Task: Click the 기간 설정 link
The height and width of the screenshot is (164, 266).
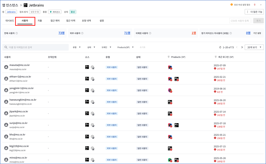Action: [257, 33]
